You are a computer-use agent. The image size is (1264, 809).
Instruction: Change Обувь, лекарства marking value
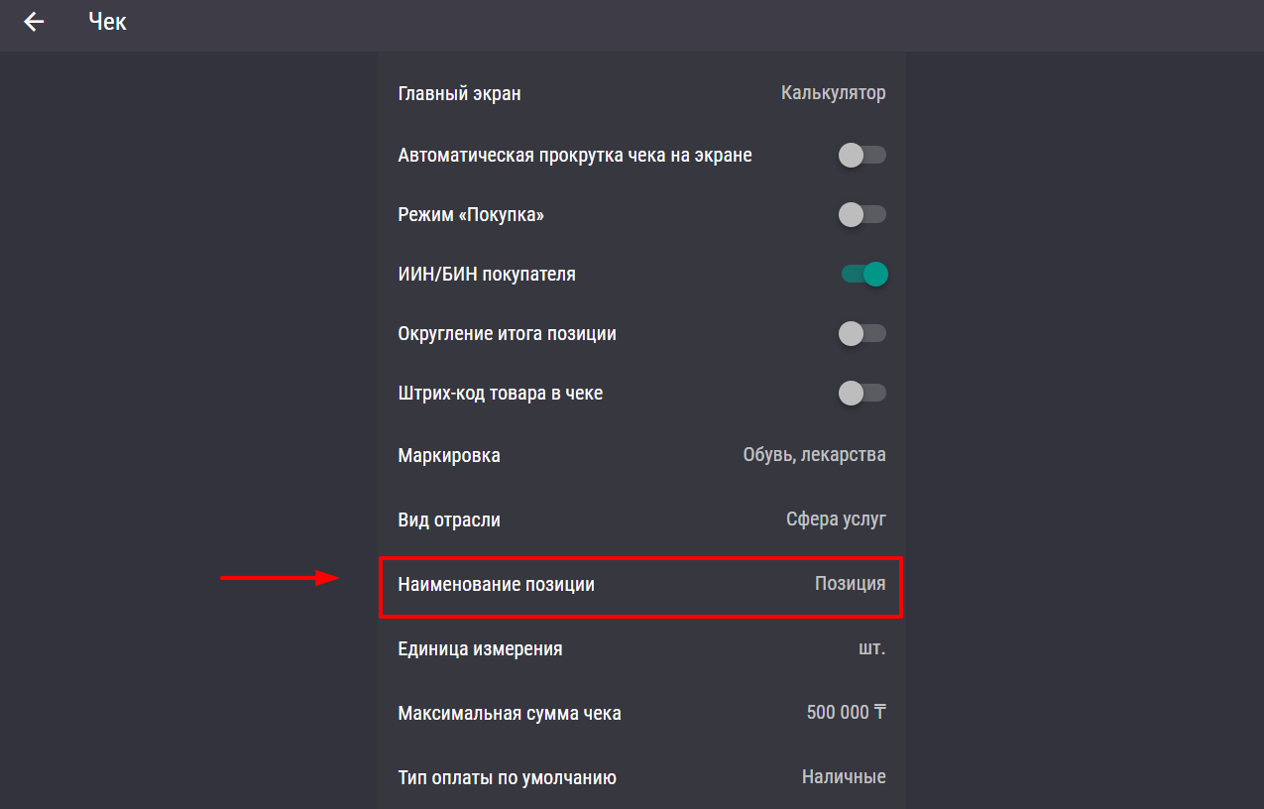(x=814, y=455)
